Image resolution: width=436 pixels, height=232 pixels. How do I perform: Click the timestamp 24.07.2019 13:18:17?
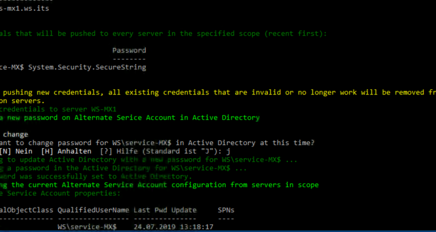[x=173, y=227]
